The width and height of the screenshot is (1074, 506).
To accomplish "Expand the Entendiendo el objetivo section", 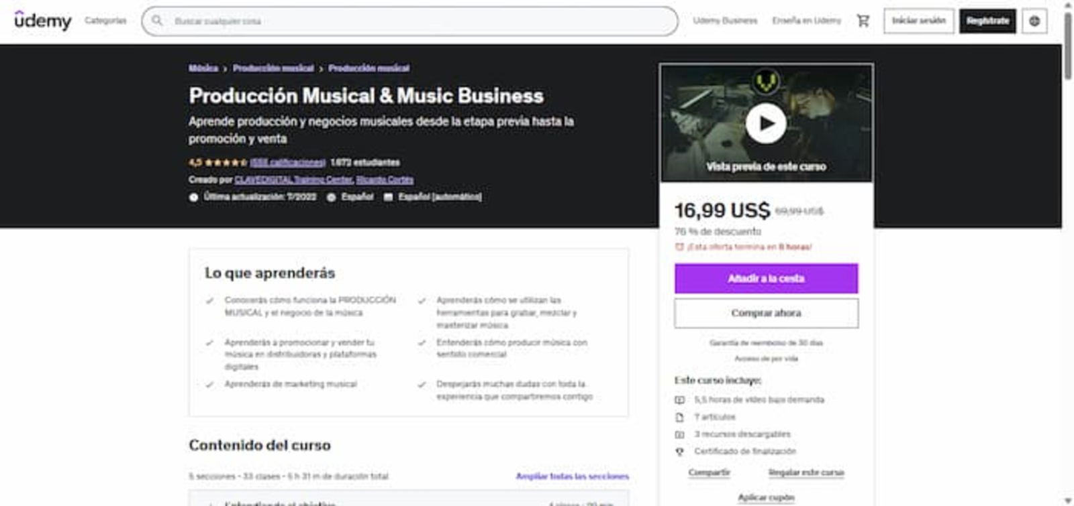I will coord(409,500).
